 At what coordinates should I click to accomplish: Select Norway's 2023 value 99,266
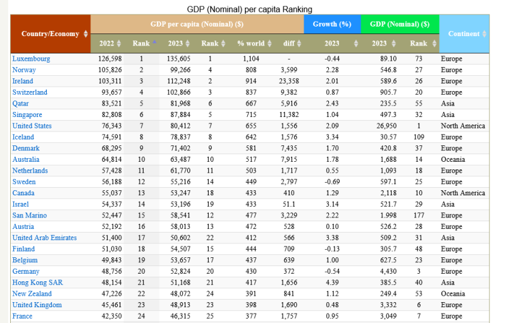pos(180,70)
